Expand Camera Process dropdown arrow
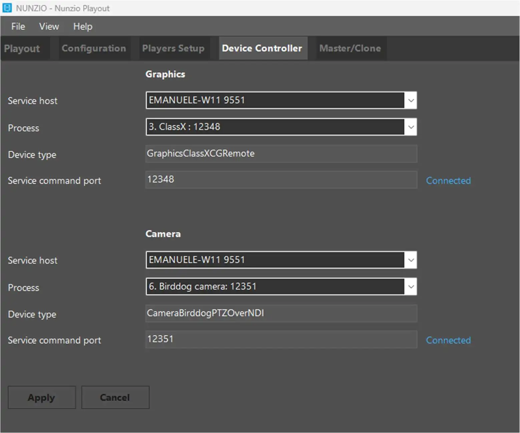The image size is (520, 433). click(x=411, y=287)
